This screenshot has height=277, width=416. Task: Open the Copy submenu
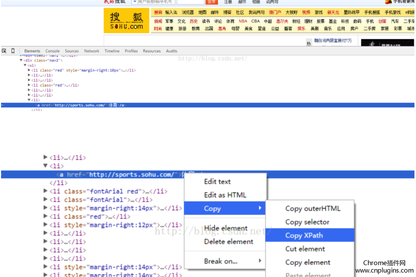pos(225,208)
